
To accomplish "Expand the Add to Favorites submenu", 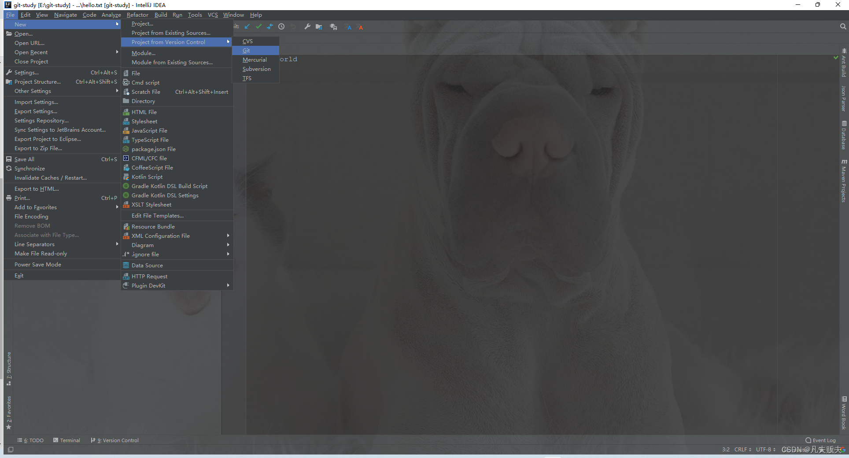I will tap(62, 207).
